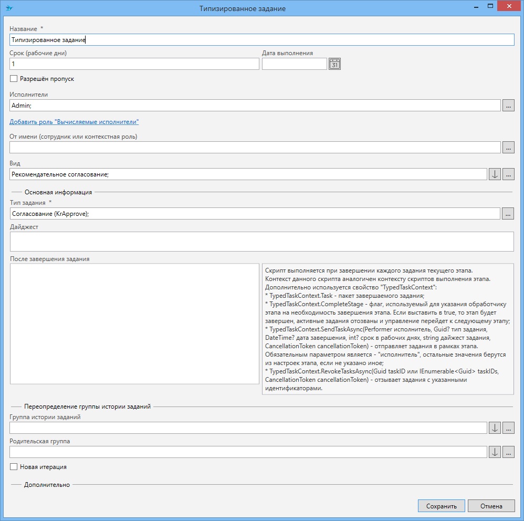Open the calendar date picker icon
The height and width of the screenshot is (521, 524).
pos(335,64)
